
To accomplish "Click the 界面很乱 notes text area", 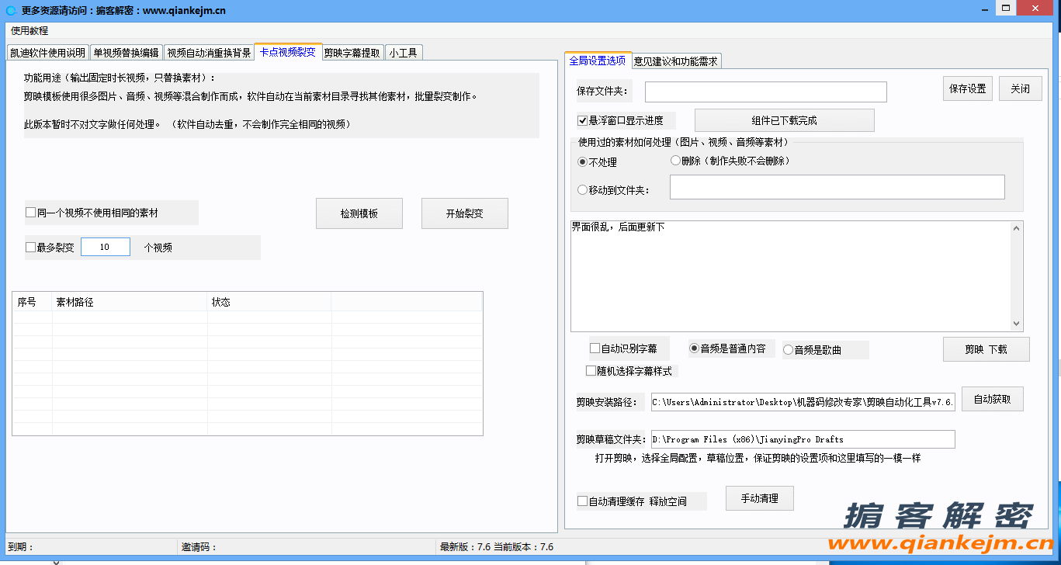I will tap(791, 276).
